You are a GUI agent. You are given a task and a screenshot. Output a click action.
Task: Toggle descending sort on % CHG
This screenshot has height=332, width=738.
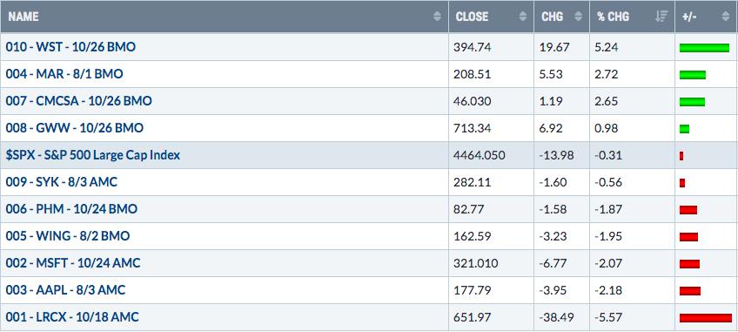(x=661, y=17)
